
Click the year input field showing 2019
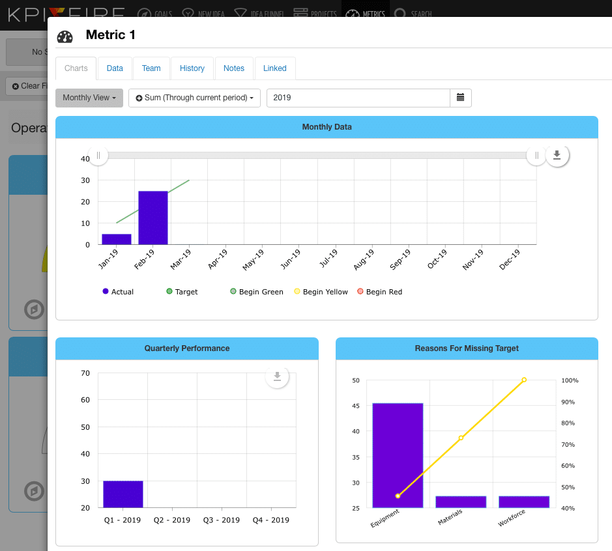point(358,98)
